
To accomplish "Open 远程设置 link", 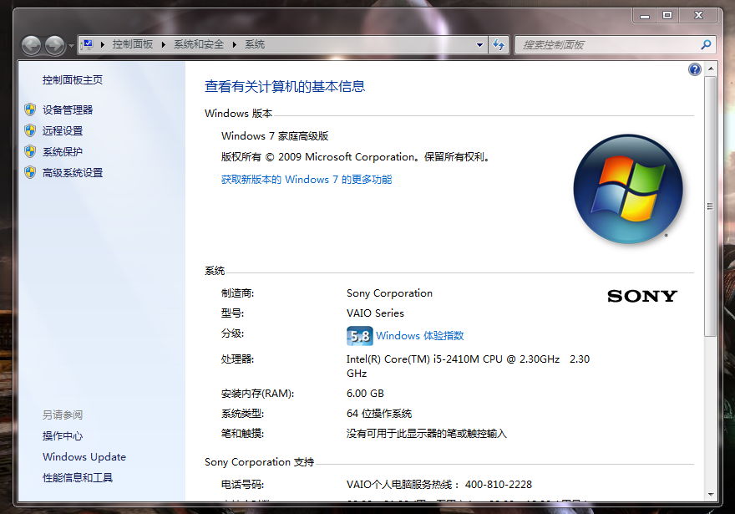I will [63, 131].
